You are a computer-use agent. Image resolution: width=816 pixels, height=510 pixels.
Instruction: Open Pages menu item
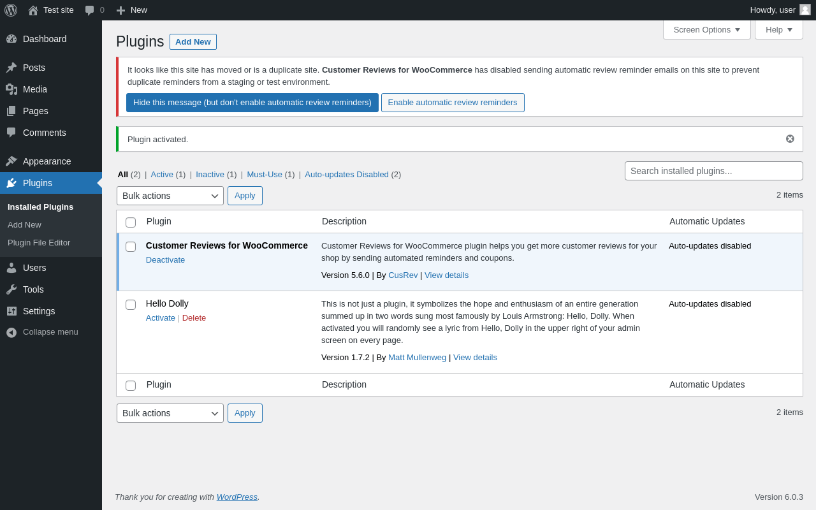tap(51, 111)
